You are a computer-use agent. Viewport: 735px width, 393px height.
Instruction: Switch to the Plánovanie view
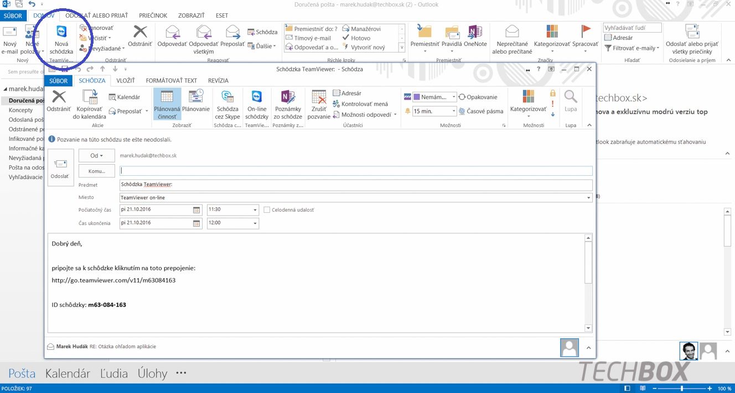coord(196,101)
